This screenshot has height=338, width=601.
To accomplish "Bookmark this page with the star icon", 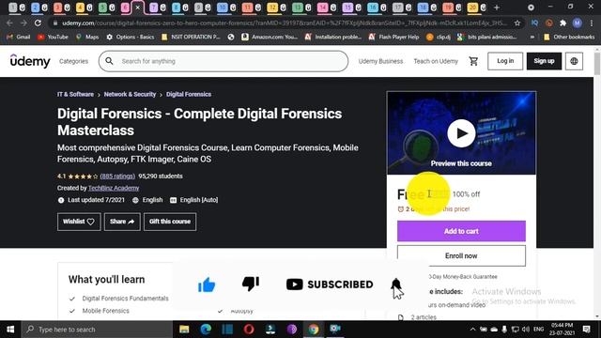I will [x=517, y=23].
